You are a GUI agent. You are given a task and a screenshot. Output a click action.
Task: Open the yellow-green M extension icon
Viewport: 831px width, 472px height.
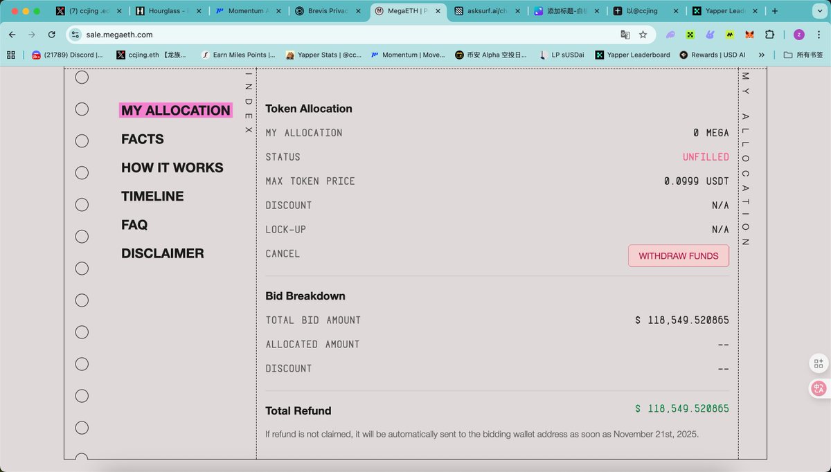pos(730,35)
